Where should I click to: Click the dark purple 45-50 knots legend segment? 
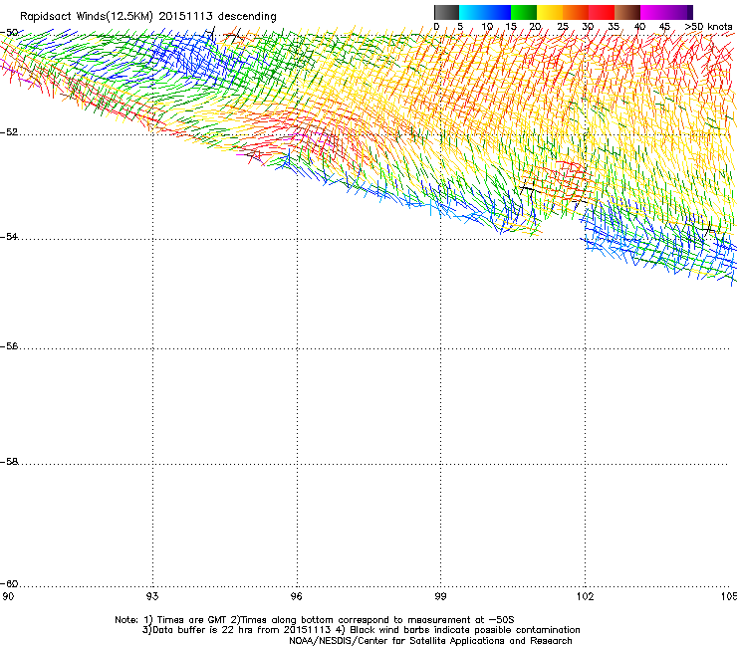679,12
